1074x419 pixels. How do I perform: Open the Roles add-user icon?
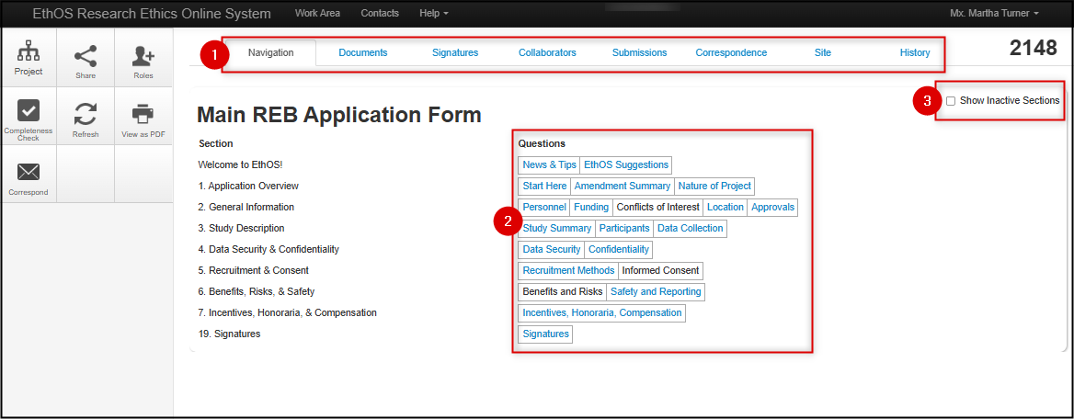(x=143, y=56)
